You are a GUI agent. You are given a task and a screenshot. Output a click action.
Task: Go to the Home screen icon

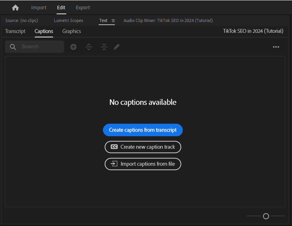(15, 8)
